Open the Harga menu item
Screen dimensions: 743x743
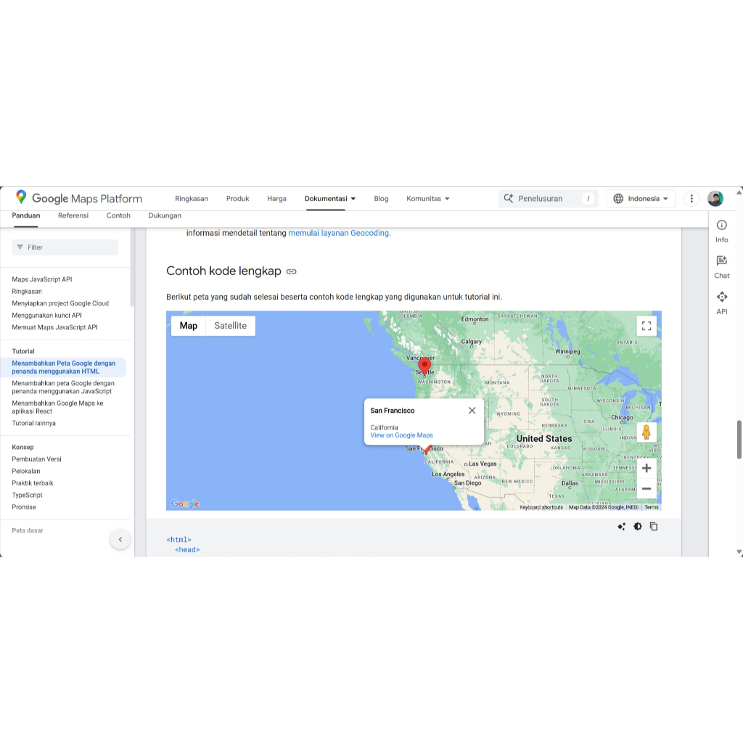pyautogui.click(x=276, y=198)
